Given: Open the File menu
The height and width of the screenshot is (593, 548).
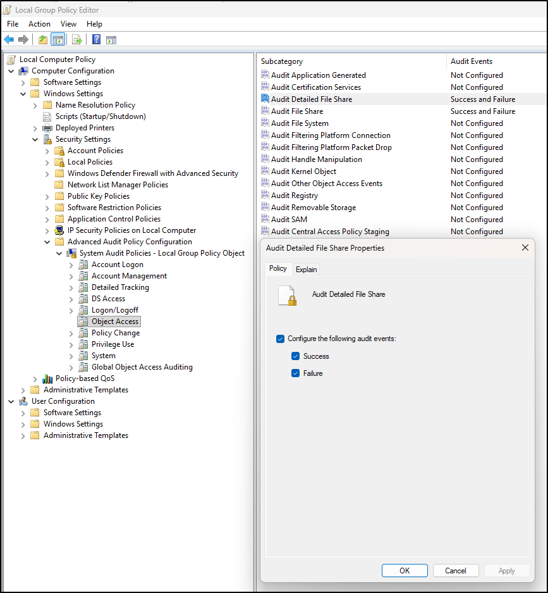Looking at the screenshot, I should tap(13, 24).
